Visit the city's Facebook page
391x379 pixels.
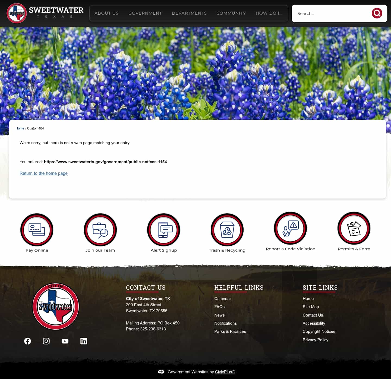tap(27, 341)
